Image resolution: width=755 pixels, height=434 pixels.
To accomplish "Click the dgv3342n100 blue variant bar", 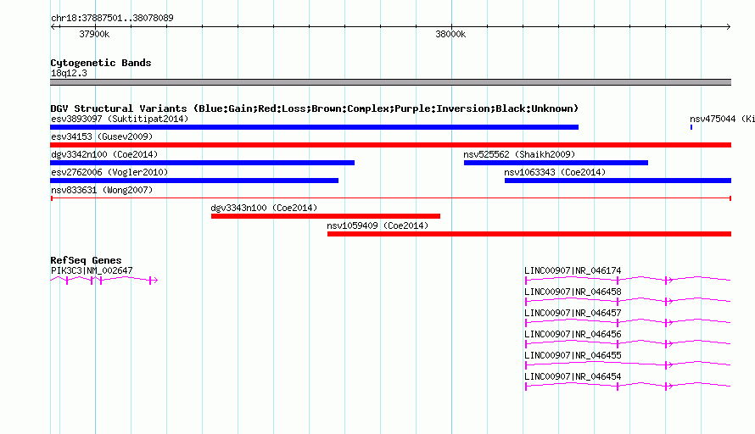I will 202,163.
